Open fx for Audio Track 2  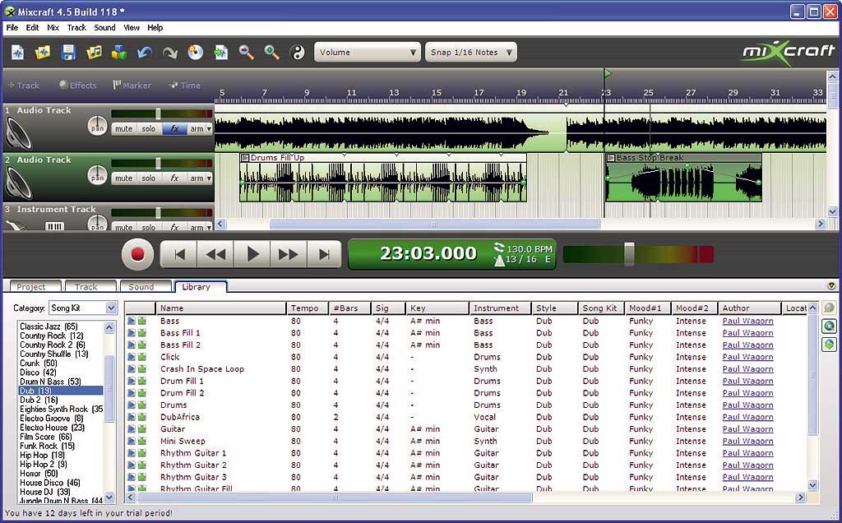click(174, 178)
